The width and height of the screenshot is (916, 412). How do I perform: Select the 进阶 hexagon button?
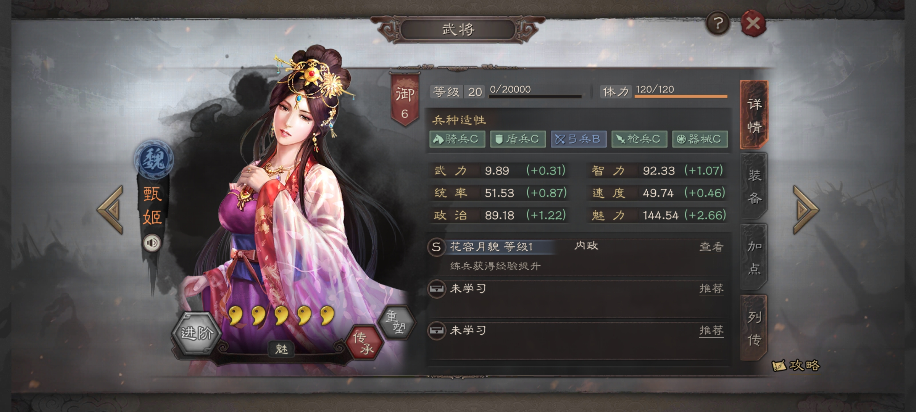tap(197, 333)
